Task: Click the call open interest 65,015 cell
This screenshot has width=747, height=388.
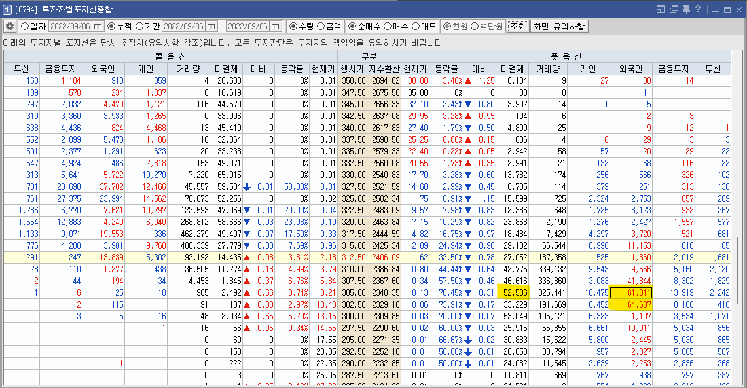Action: (227, 175)
